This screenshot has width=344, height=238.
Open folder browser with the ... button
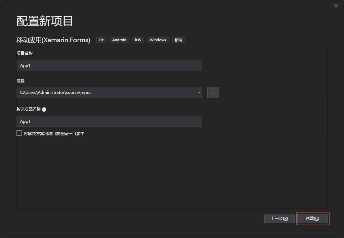tap(213, 93)
